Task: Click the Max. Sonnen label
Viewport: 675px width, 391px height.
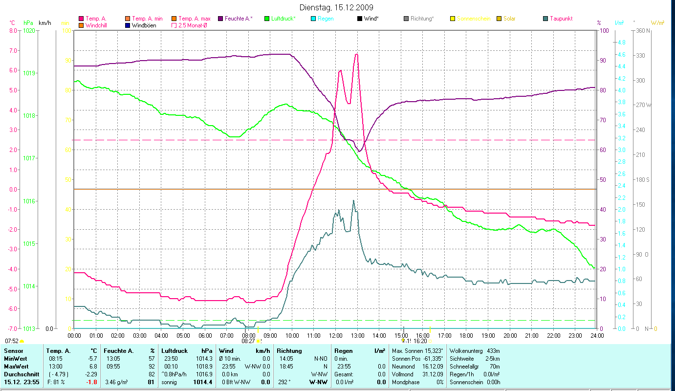Action: tap(408, 351)
